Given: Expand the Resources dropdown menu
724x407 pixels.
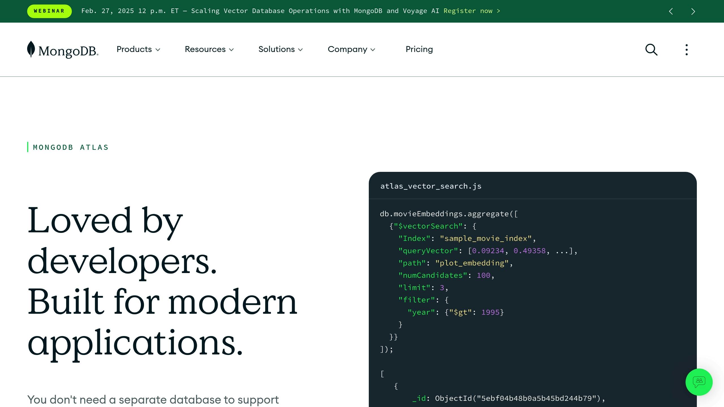Looking at the screenshot, I should coord(209,49).
